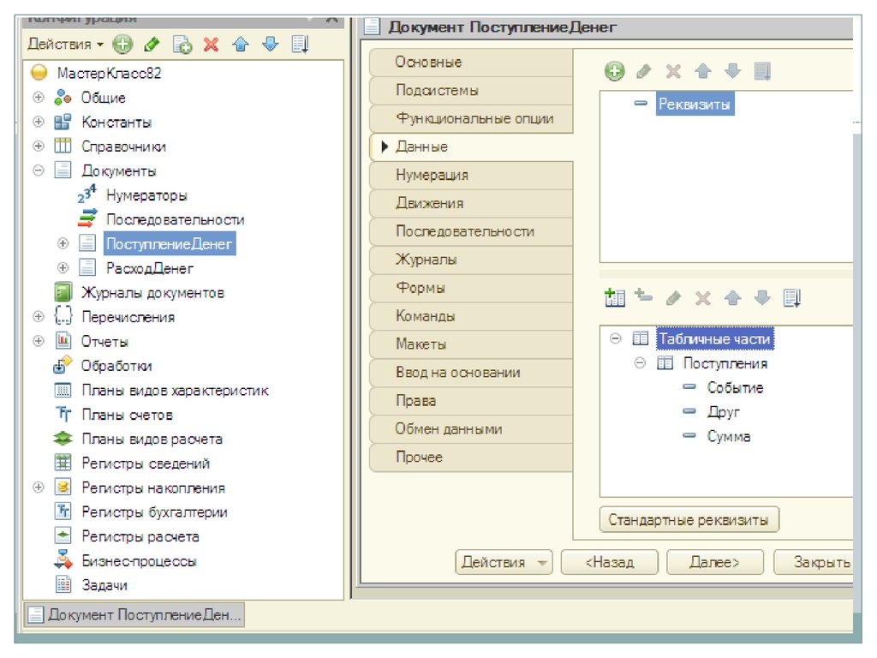Viewport: 877px width, 658px height.
Task: Switch to the Движения tab
Action: tap(471, 203)
